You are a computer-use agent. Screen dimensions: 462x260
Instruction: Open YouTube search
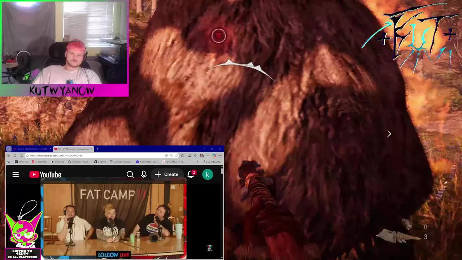pyautogui.click(x=130, y=174)
